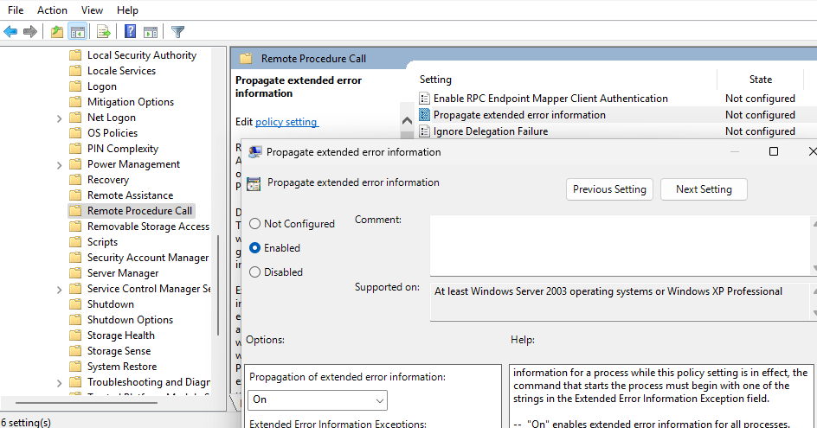Click the description pane scroll up chevron
The width and height of the screenshot is (817, 428).
[x=407, y=121]
